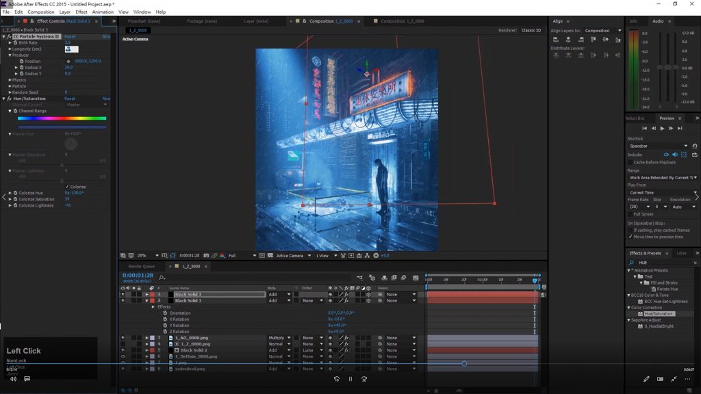Viewport: 701px width, 394px height.
Task: Toggle the Colorize checkbox
Action: 67,187
